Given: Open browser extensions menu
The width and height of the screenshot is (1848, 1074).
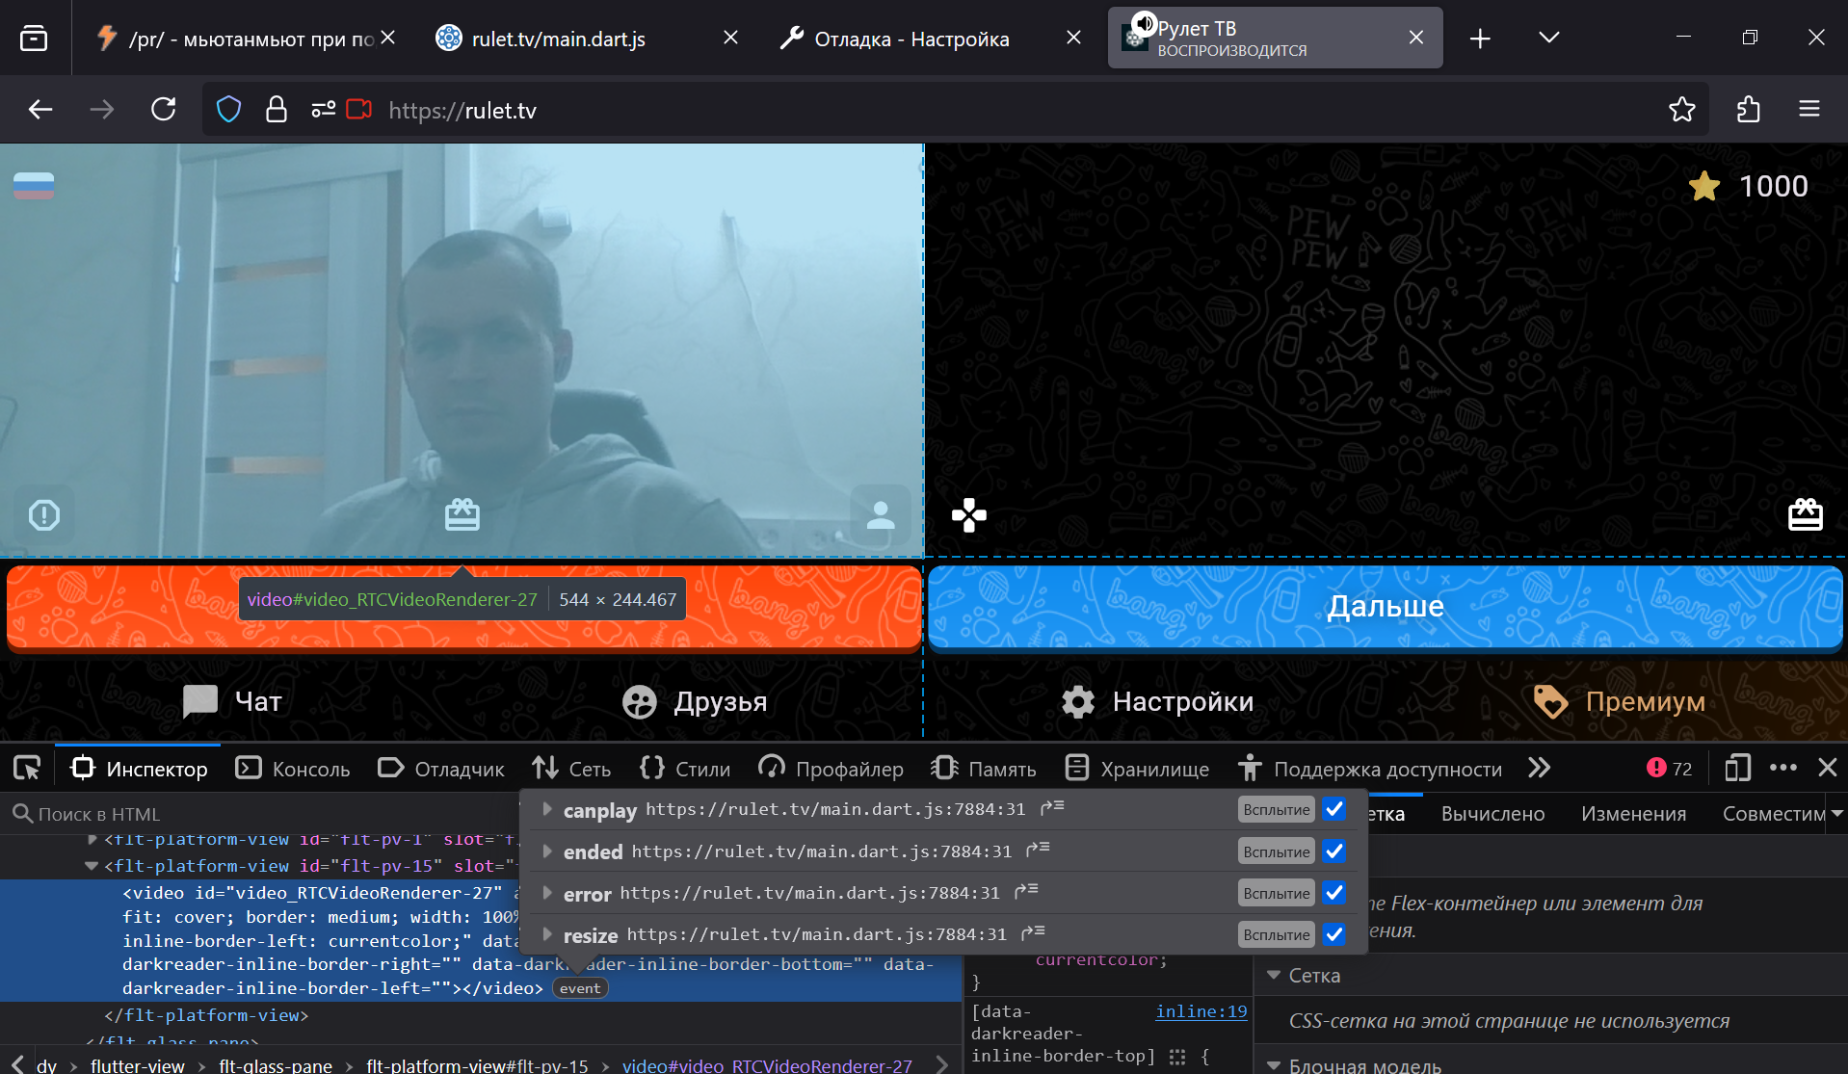Looking at the screenshot, I should (1749, 110).
